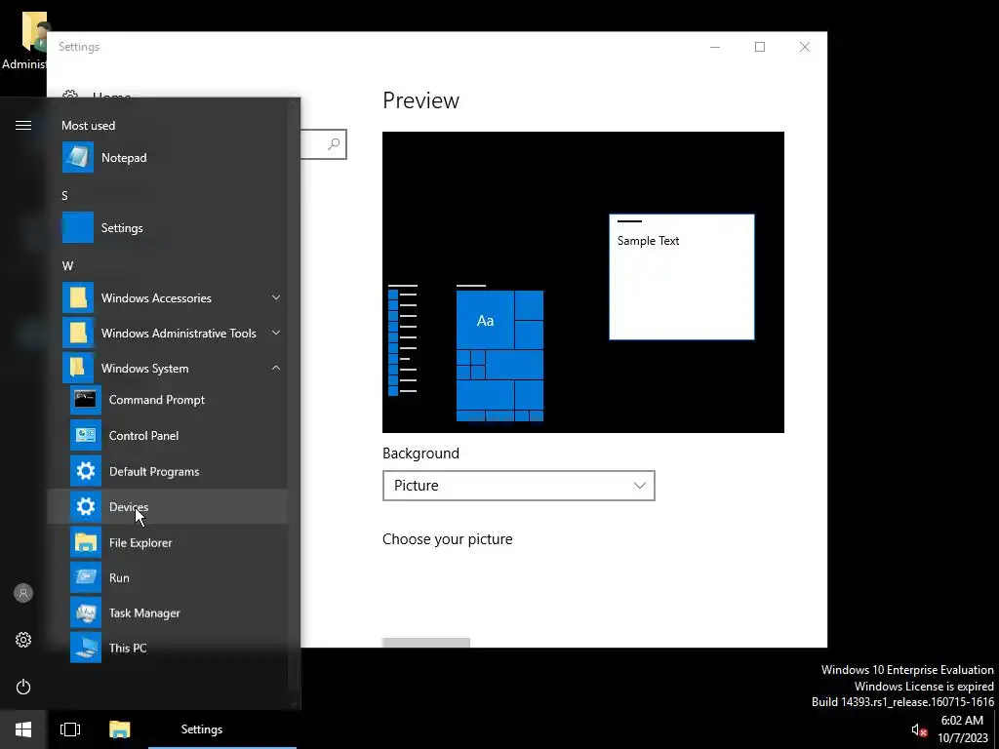This screenshot has height=749, width=999.
Task: Open This PC icon
Action: pos(86,648)
